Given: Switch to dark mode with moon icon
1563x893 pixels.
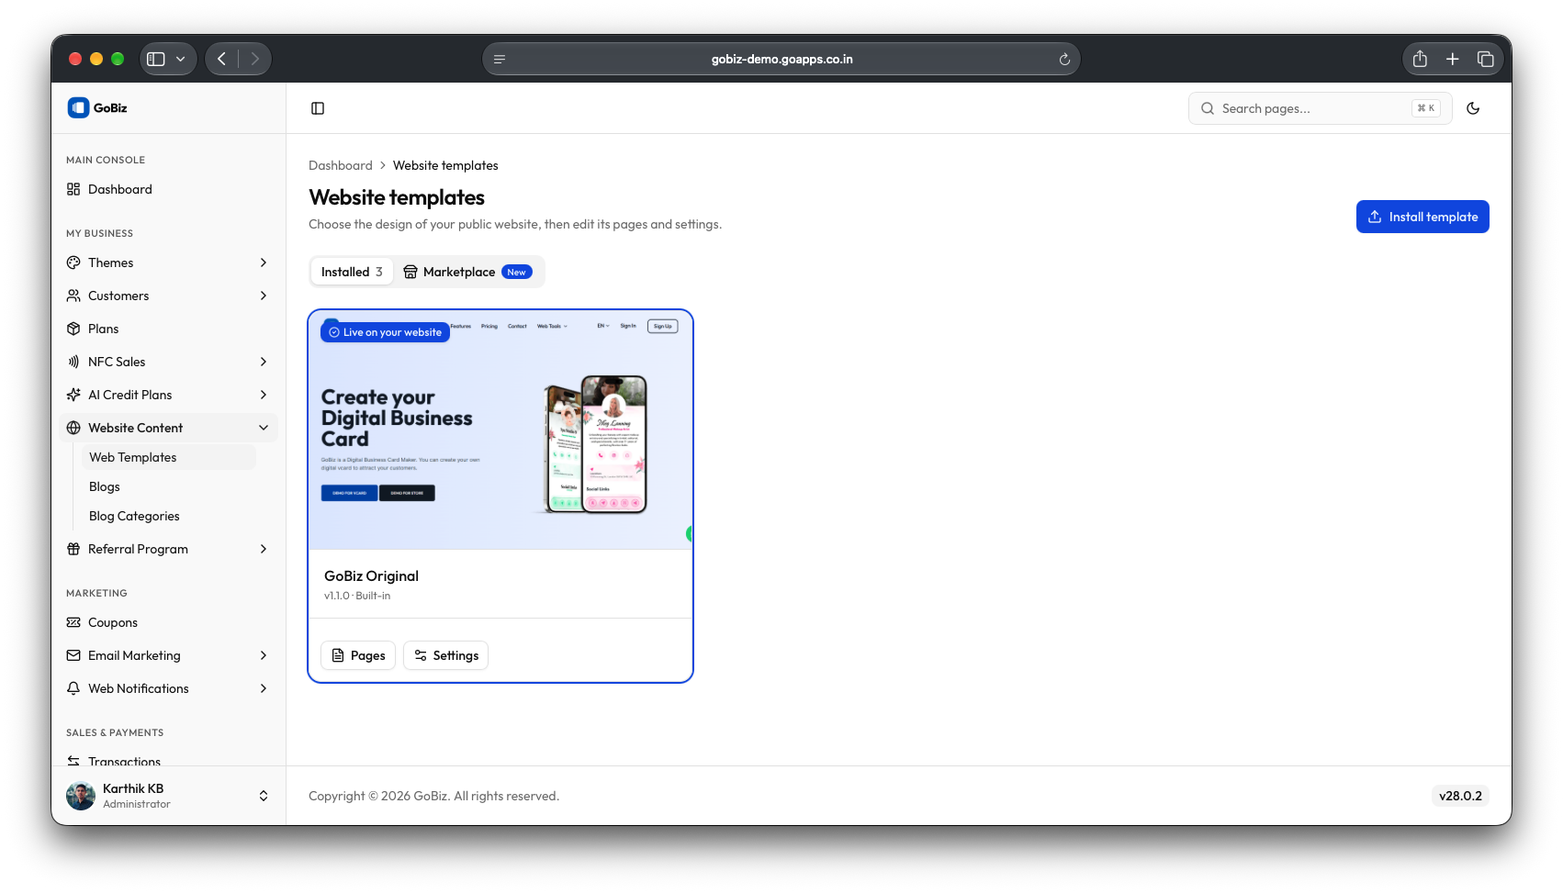Looking at the screenshot, I should 1473,108.
